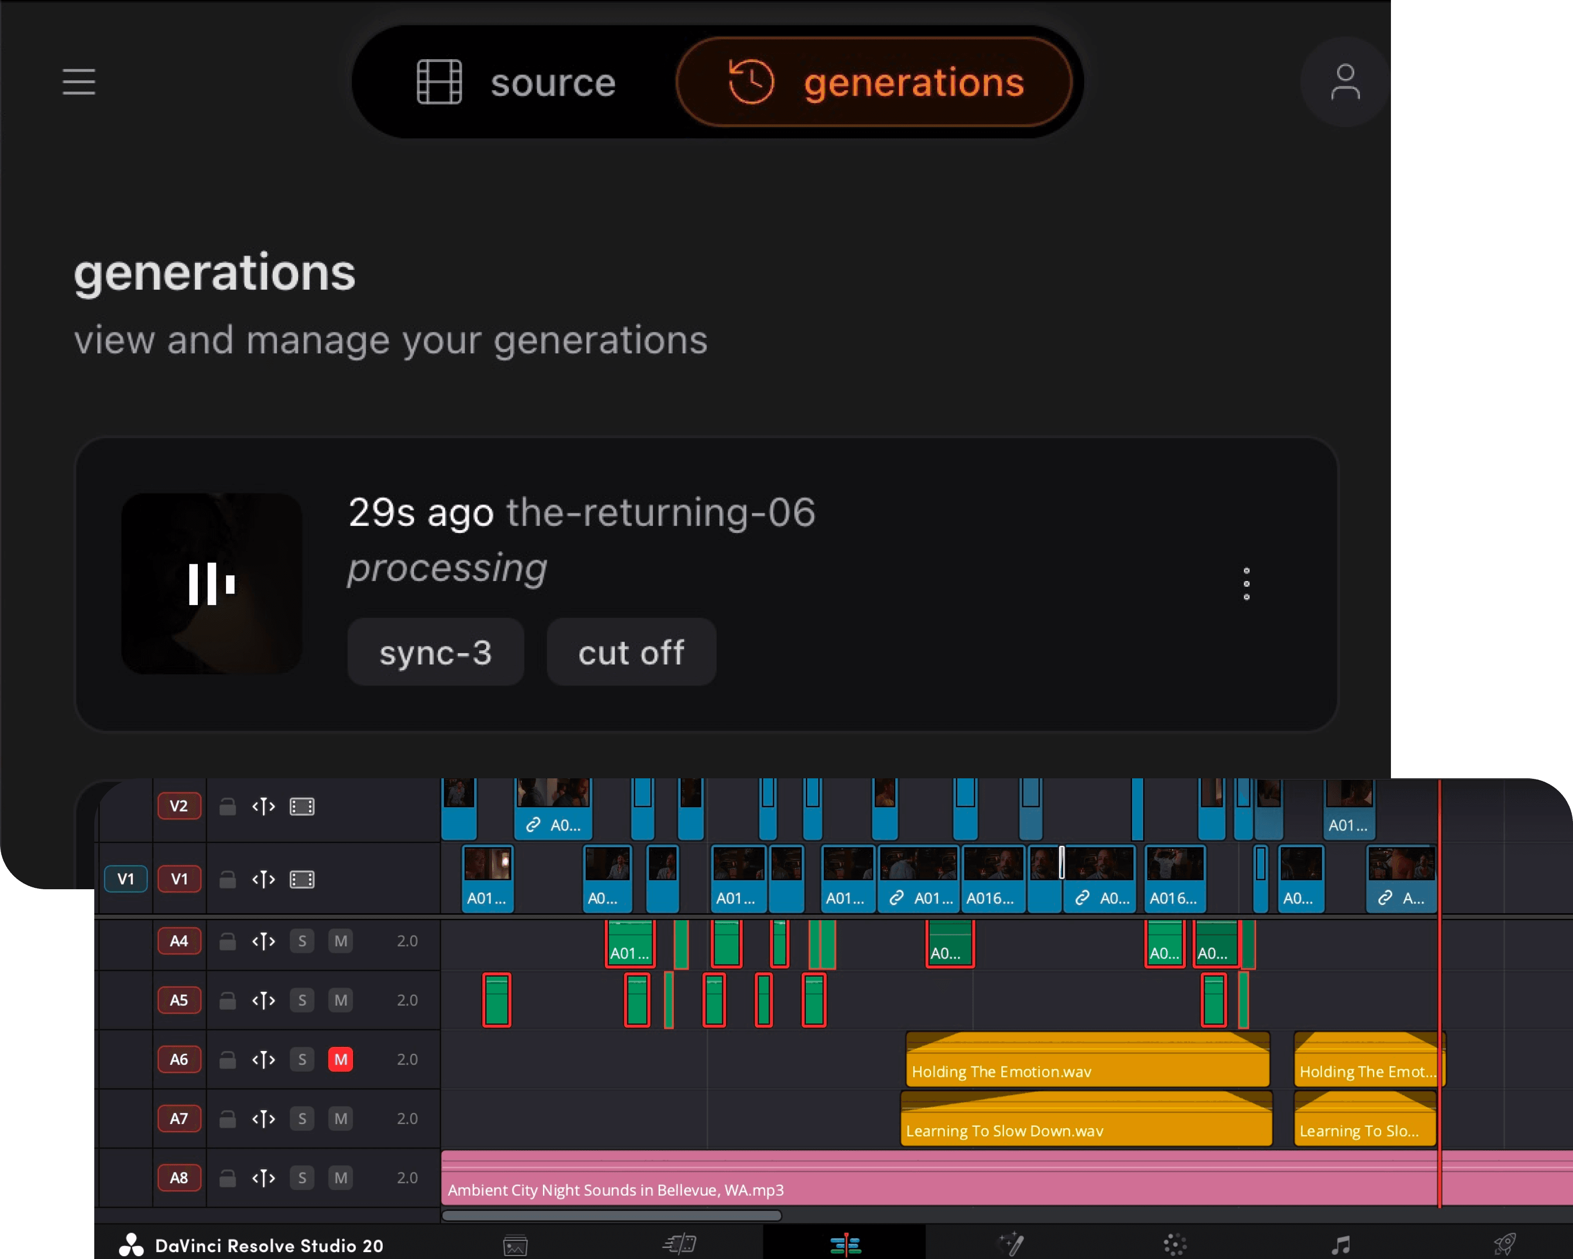Lock the A8 audio track

click(x=228, y=1178)
